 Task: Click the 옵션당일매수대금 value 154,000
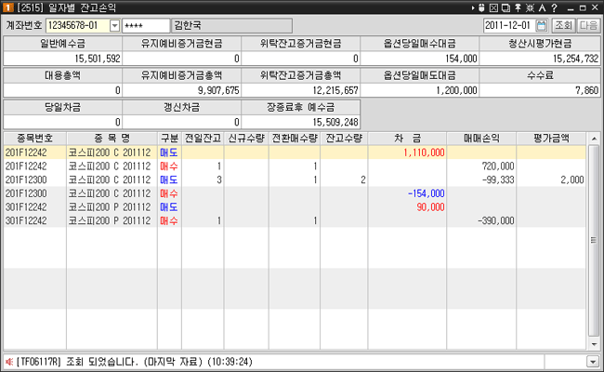(461, 59)
